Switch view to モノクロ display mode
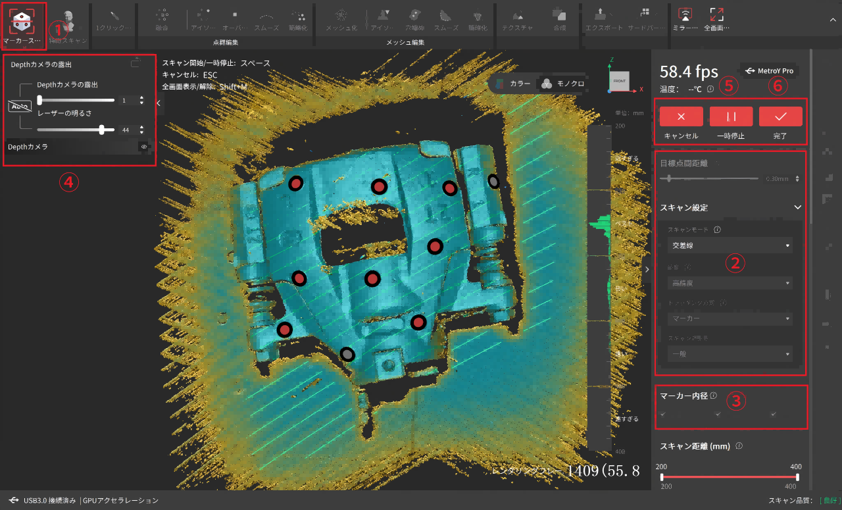Screen dimensions: 842x510 coord(562,84)
